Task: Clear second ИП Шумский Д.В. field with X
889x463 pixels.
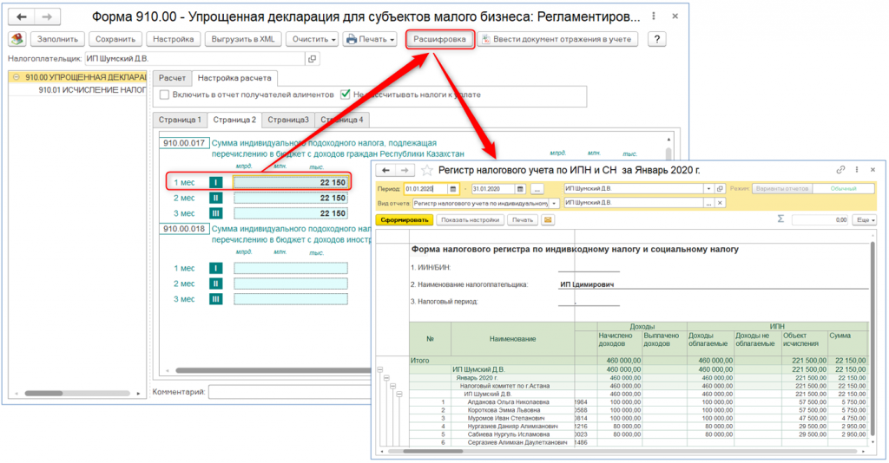Action: 720,203
